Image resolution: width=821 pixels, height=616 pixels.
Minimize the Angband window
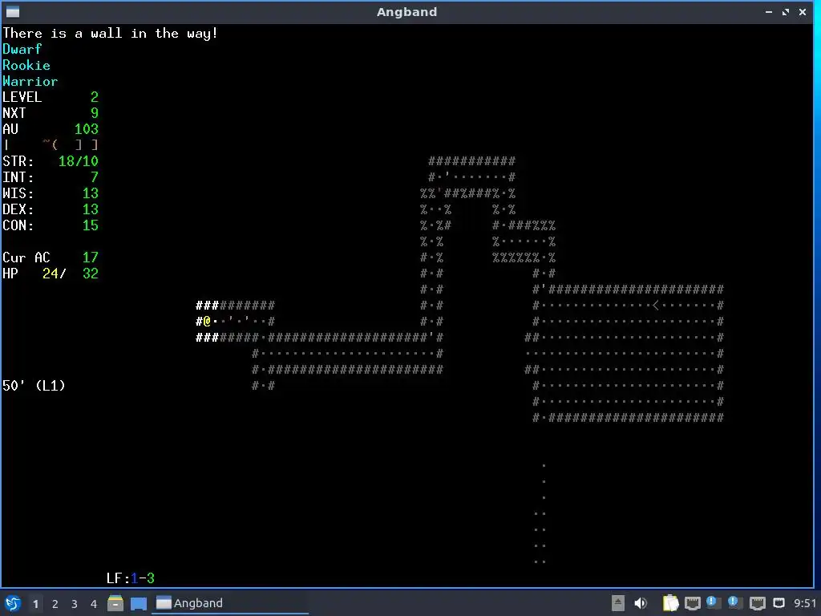click(769, 11)
